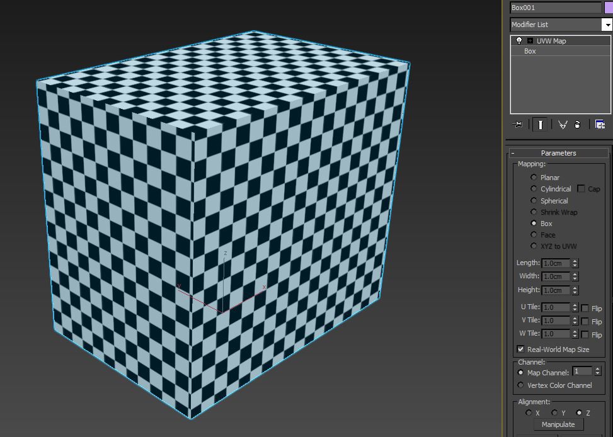Screen dimensions: 613x437
Task: Click Make Unique icon
Action: (x=563, y=125)
